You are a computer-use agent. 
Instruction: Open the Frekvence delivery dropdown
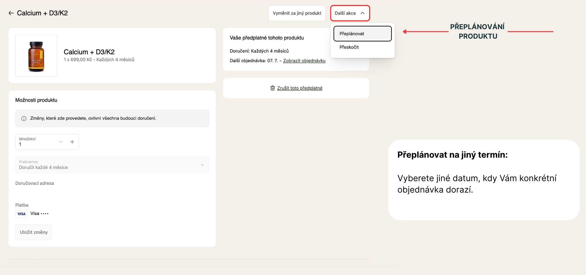click(x=112, y=165)
